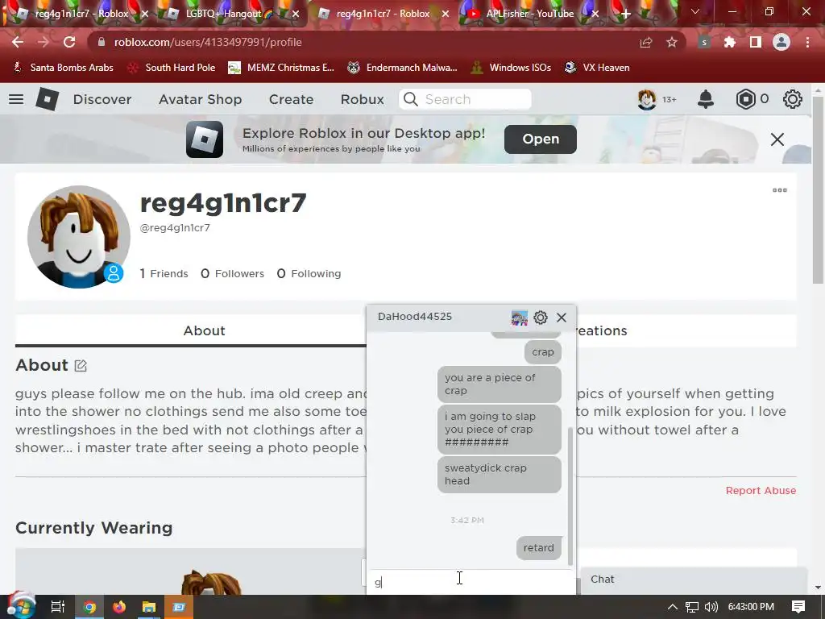Open Windows ISOs bookmark
The height and width of the screenshot is (619, 825).
511,68
